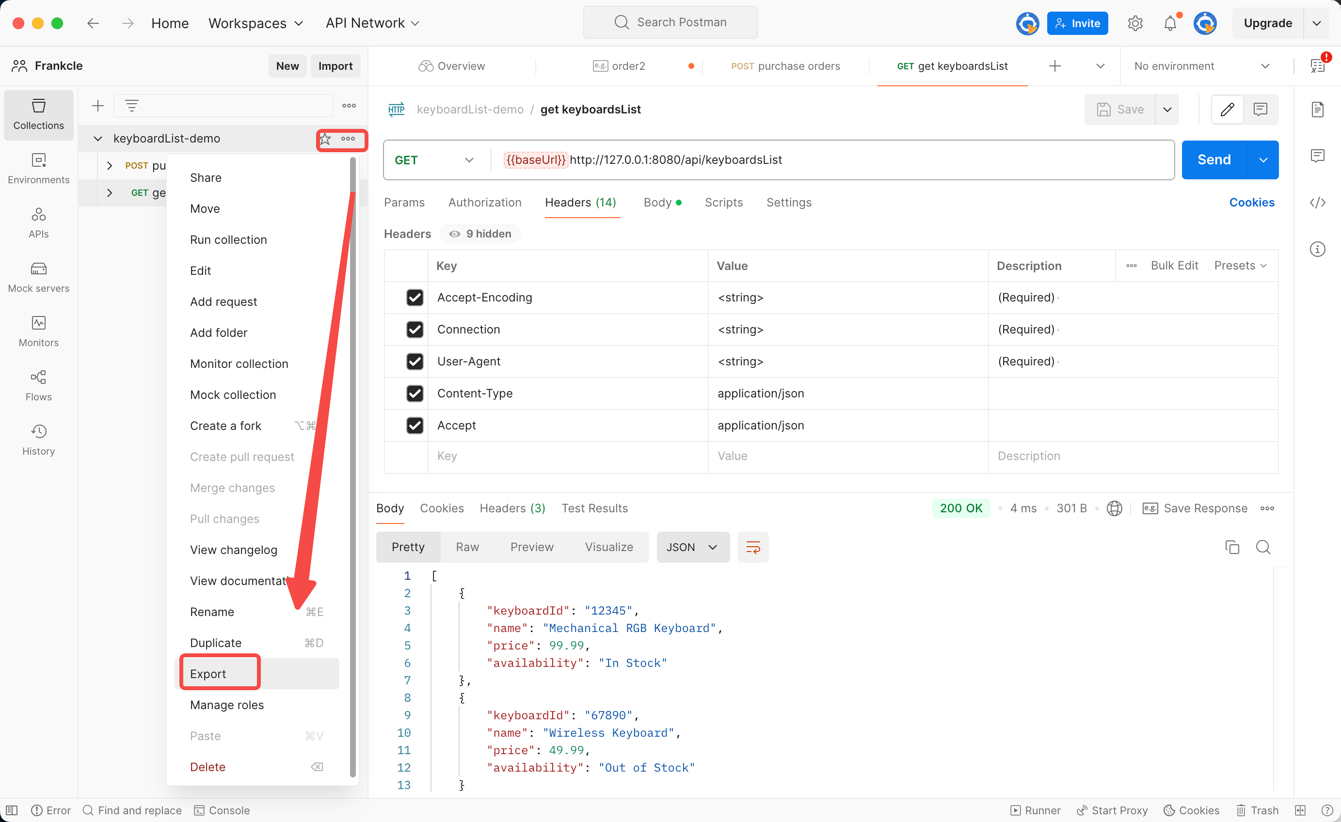Choose Run collection in the context menu
1341x822 pixels.
[228, 239]
